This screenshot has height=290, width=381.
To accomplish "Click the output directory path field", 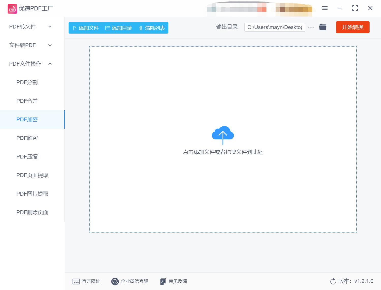I will tap(275, 27).
